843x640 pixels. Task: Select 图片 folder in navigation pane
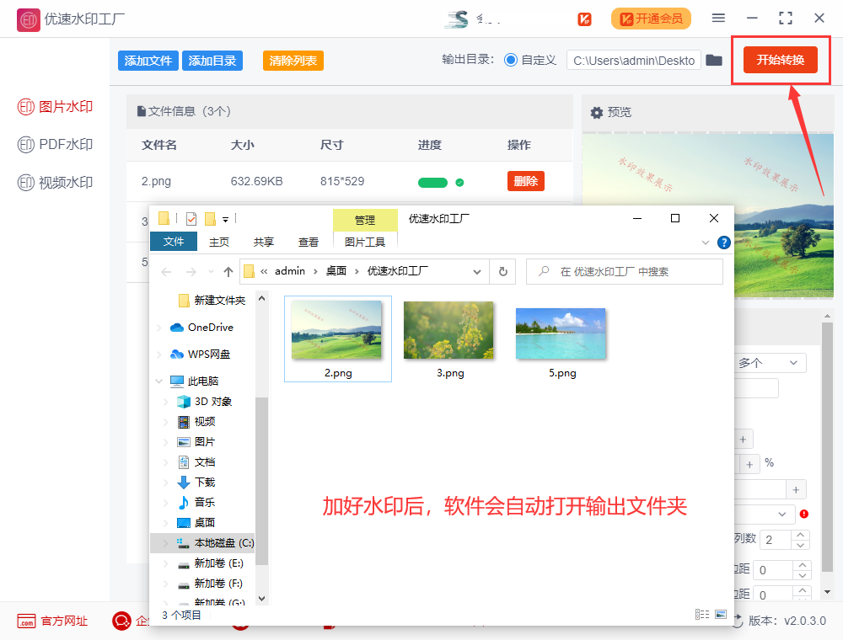[196, 442]
